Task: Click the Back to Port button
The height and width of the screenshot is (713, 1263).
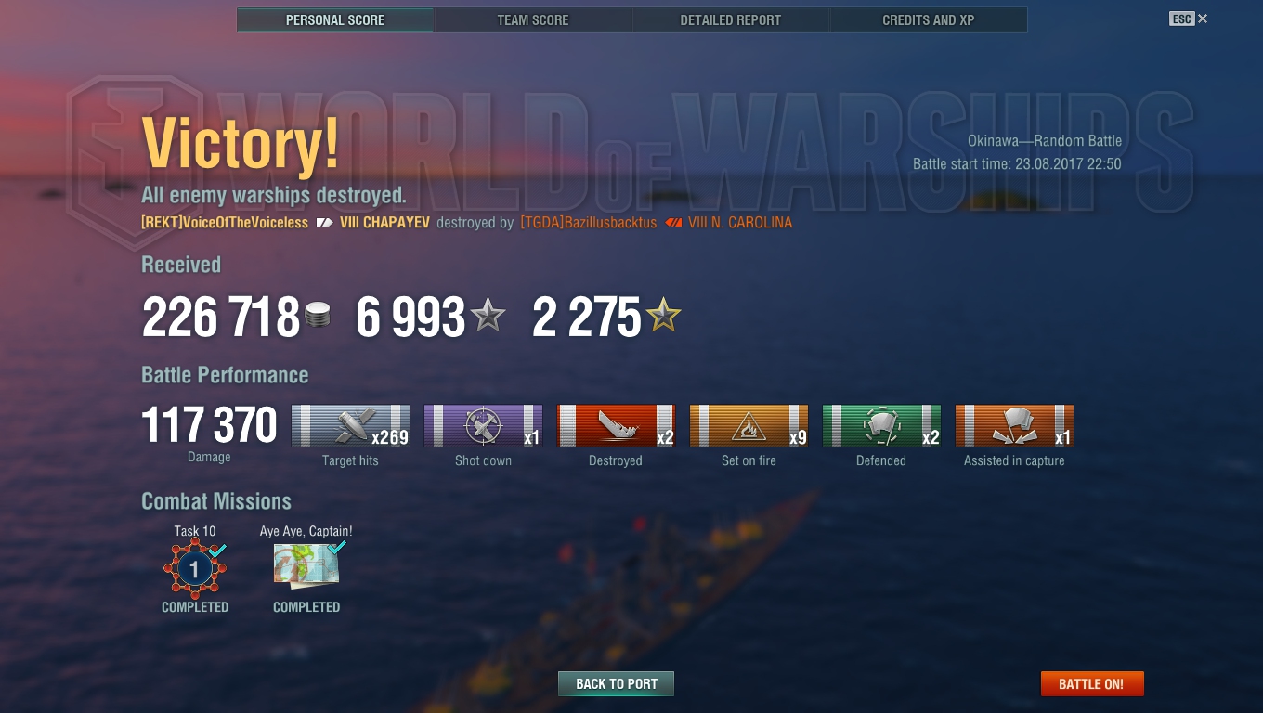Action: 616,684
